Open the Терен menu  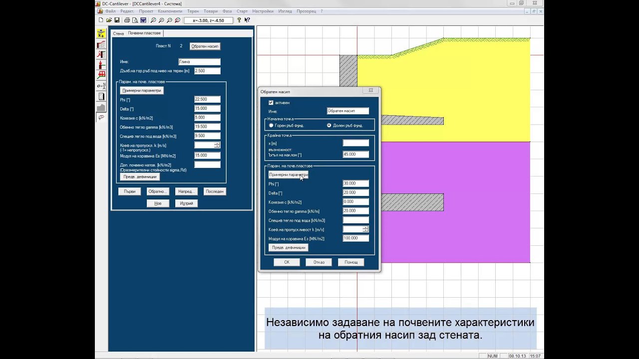tap(193, 11)
